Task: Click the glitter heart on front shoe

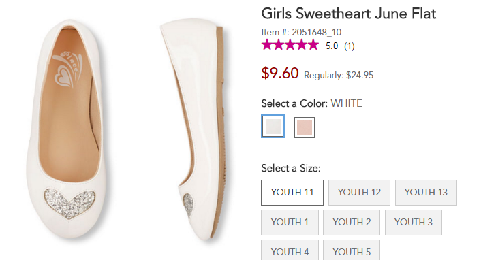Action: (x=69, y=204)
